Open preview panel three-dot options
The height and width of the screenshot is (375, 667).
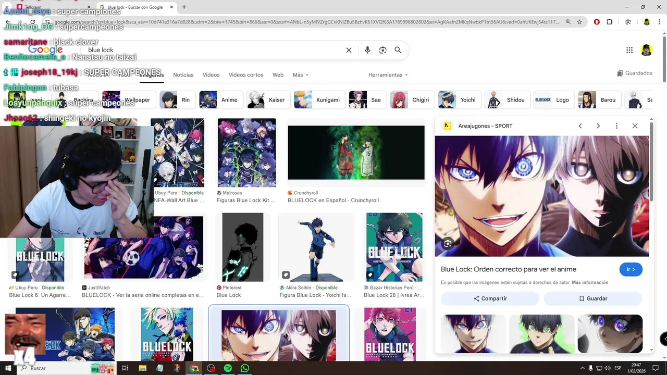pos(616,126)
